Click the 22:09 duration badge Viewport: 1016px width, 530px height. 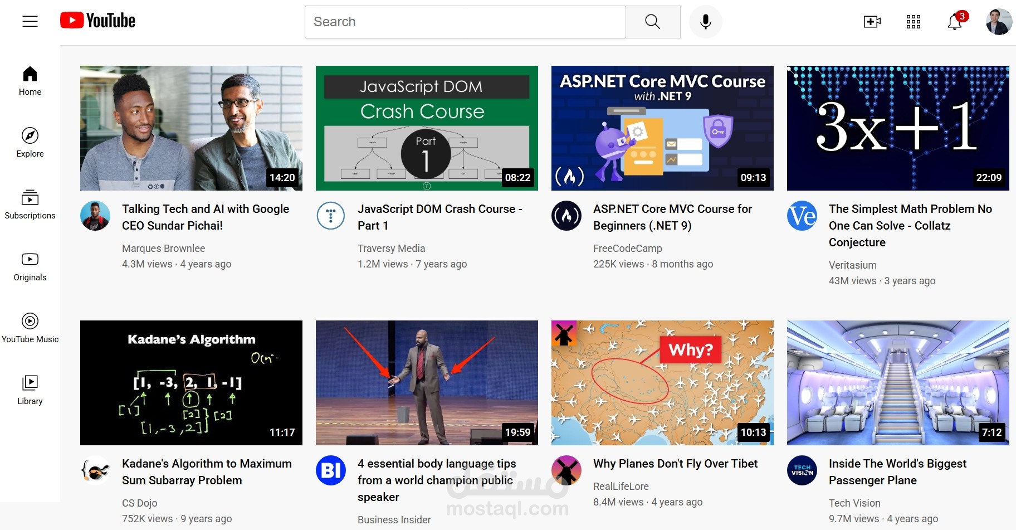[x=989, y=178]
